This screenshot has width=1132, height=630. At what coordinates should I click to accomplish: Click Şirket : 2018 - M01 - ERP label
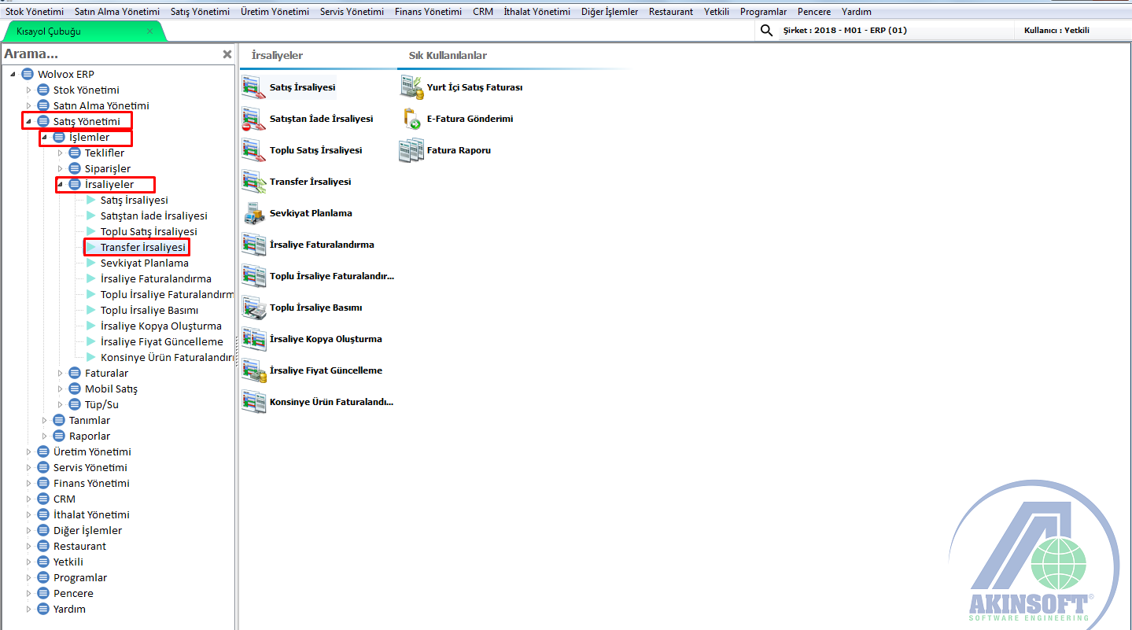[845, 31]
